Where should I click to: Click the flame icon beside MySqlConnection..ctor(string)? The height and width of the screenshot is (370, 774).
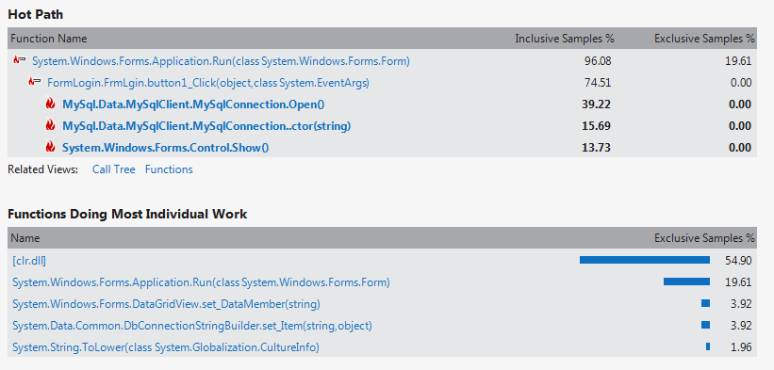tap(50, 126)
